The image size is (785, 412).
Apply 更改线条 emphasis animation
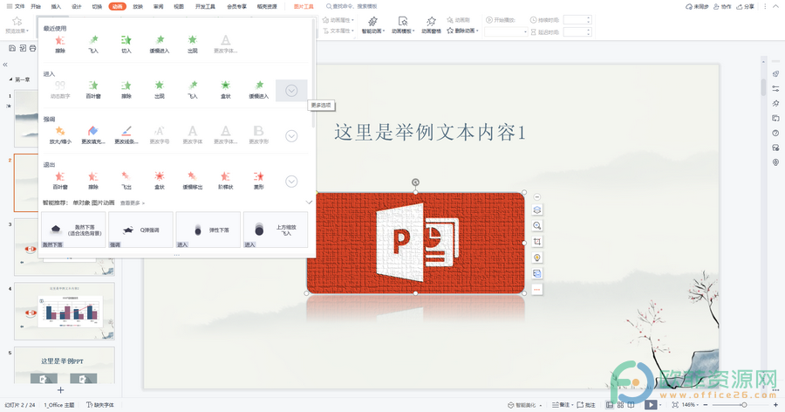(x=126, y=135)
